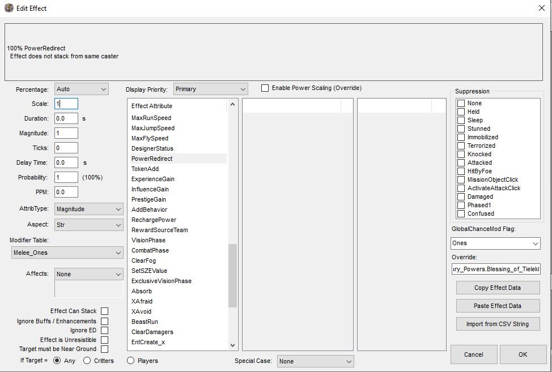Check the Stunned suppression option
Viewport: 552px width, 372px height.
[x=461, y=129]
